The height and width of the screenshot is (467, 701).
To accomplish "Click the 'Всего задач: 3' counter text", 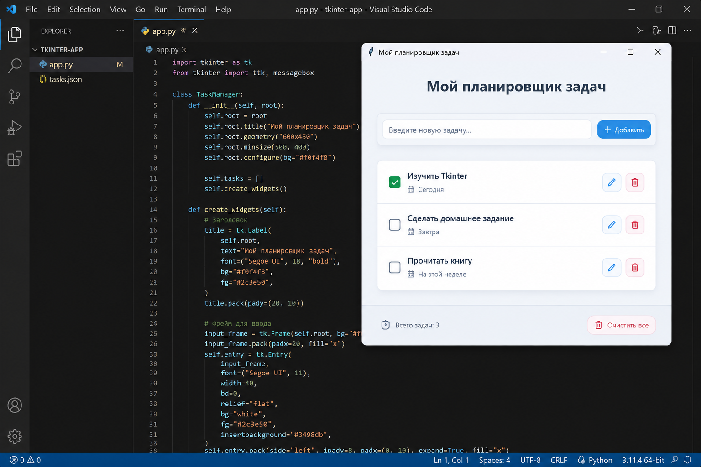I will coord(417,325).
